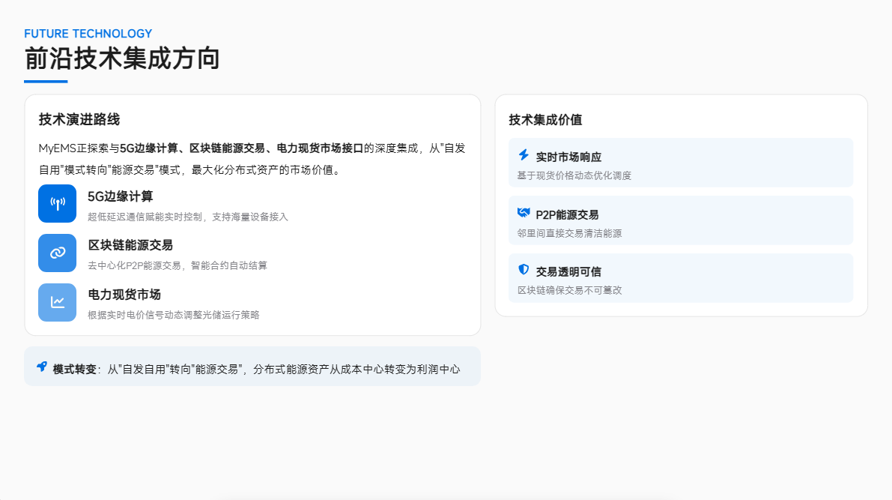
Task: Click the 模式转变 summary banner text
Action: pos(257,370)
